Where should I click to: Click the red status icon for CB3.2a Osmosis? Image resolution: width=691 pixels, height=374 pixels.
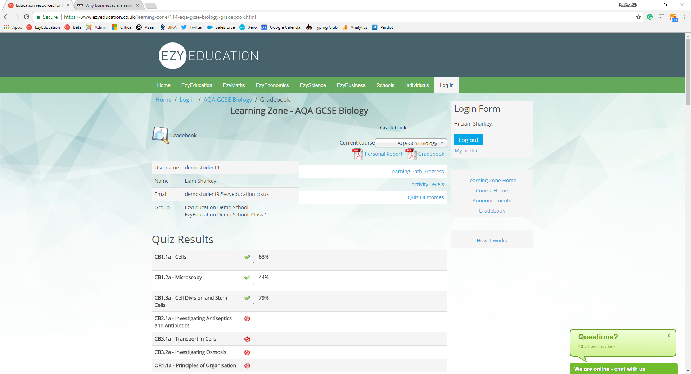click(247, 352)
